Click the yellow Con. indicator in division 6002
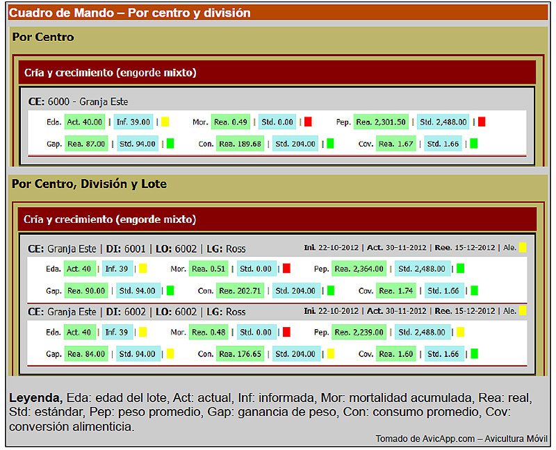 click(331, 354)
